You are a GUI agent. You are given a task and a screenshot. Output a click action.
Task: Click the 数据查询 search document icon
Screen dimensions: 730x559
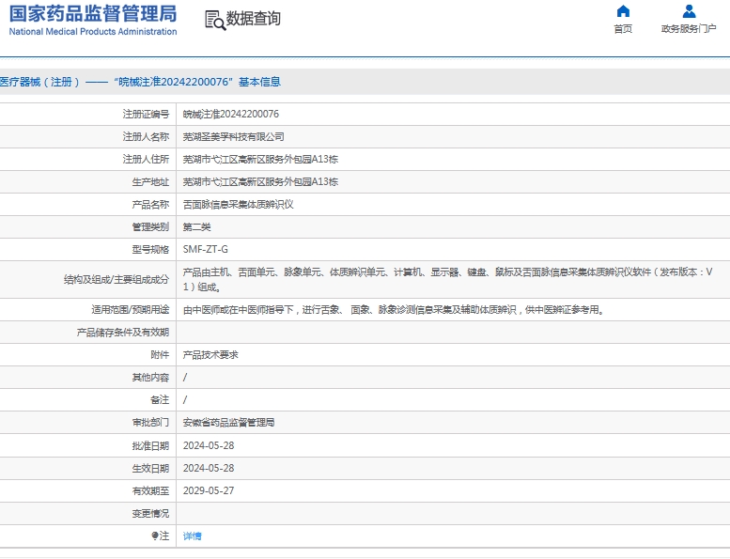pos(215,20)
